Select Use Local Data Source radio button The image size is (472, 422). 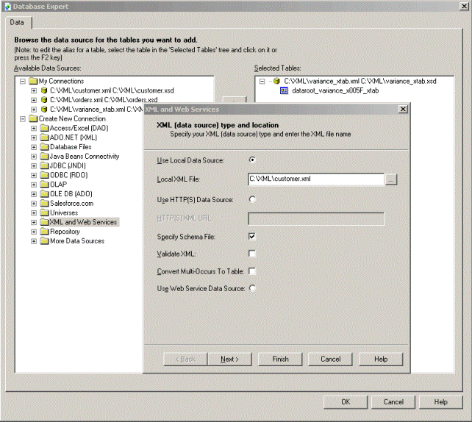click(252, 160)
